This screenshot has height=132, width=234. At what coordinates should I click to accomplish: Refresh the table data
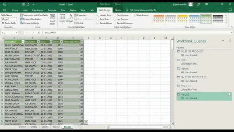click(69, 19)
